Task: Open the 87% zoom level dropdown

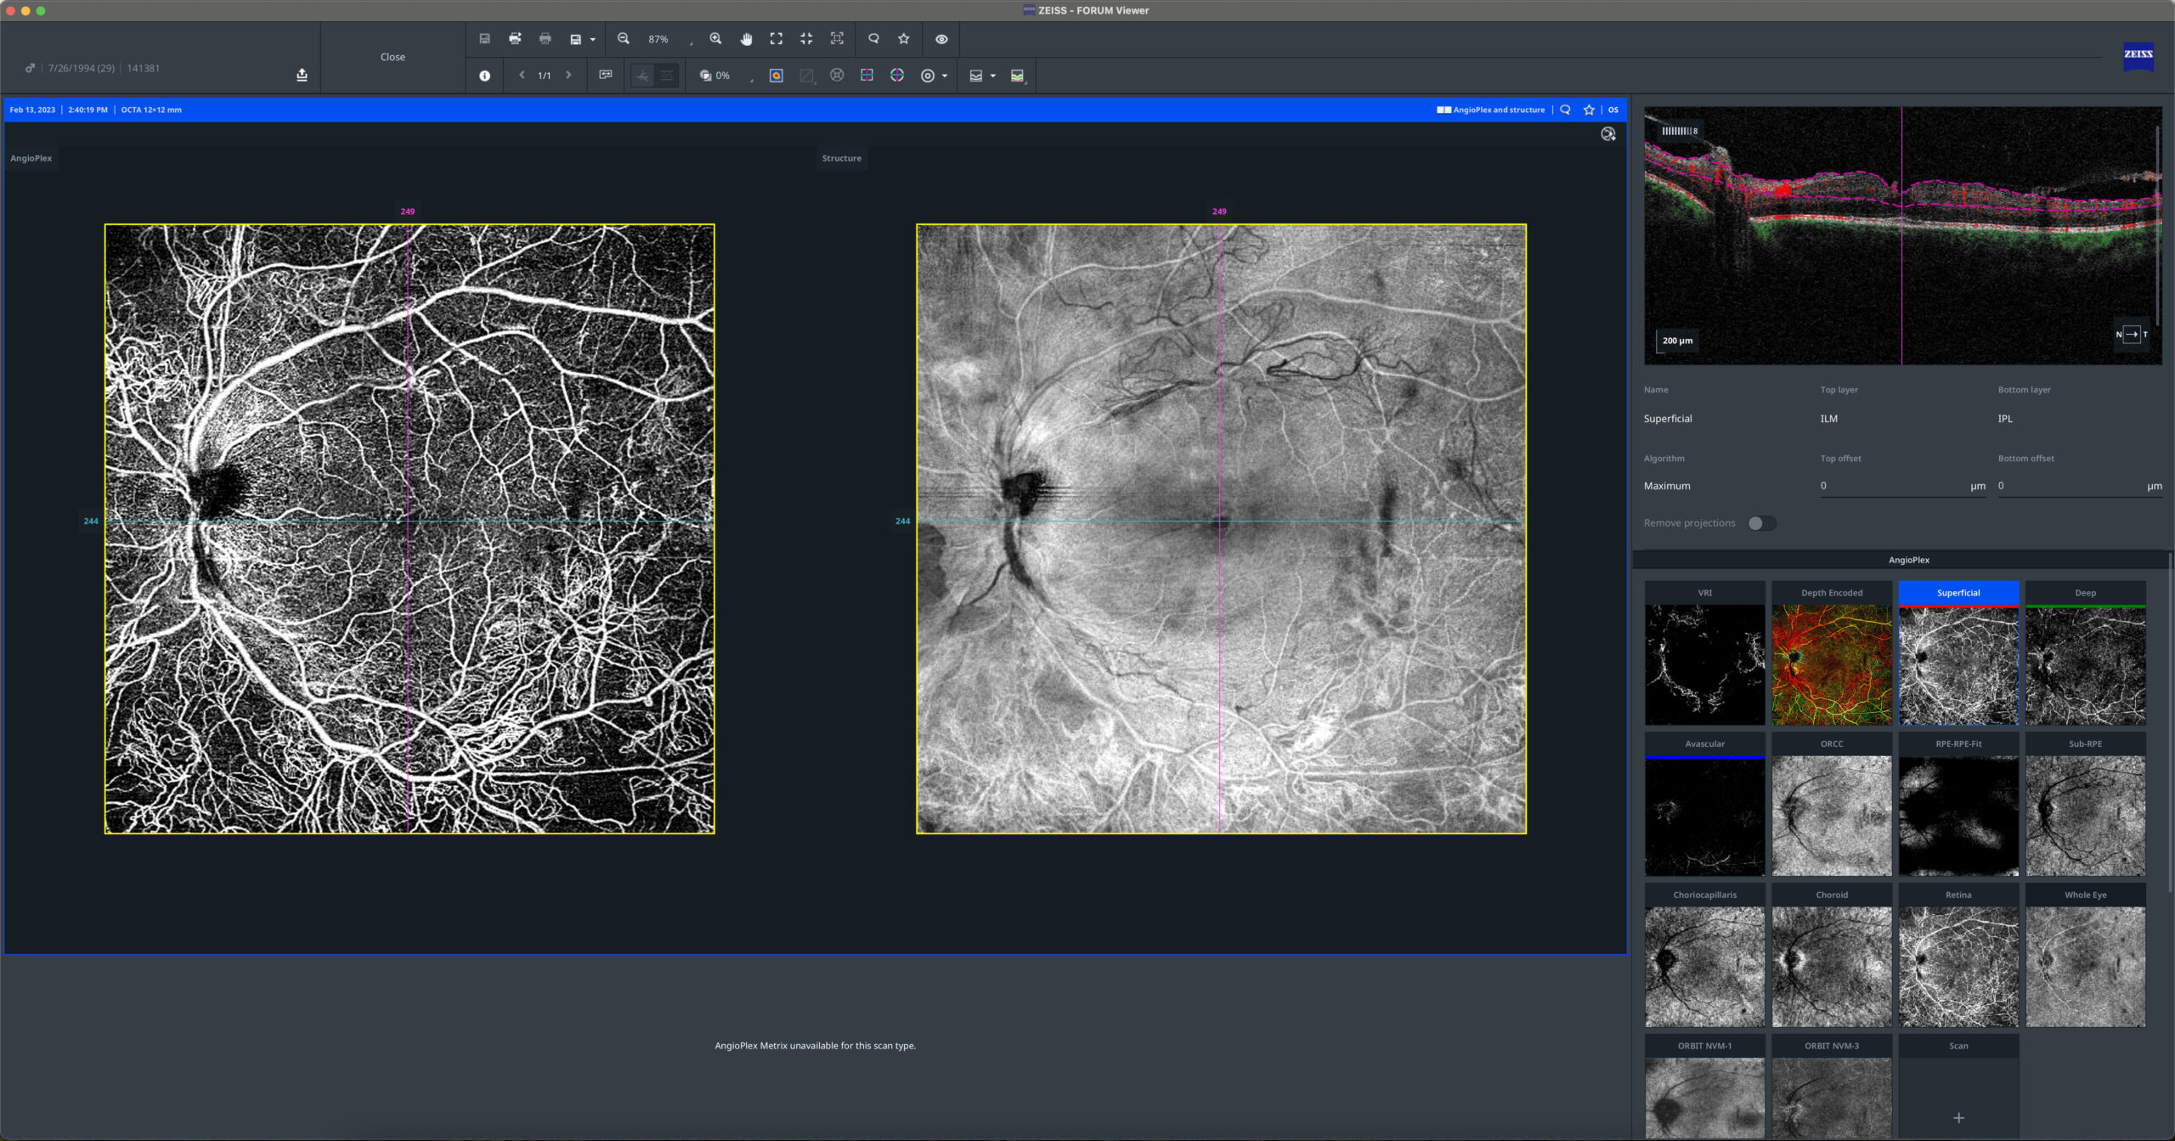Action: 670,40
